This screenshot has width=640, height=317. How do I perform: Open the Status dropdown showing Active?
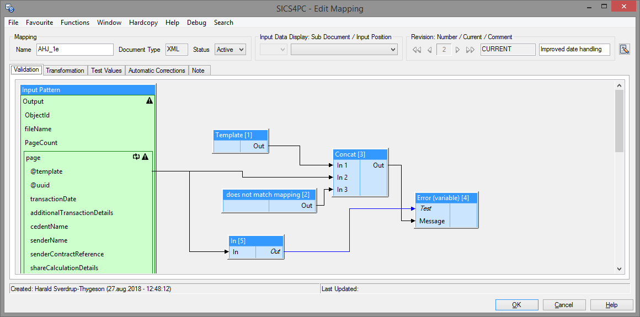coord(230,50)
